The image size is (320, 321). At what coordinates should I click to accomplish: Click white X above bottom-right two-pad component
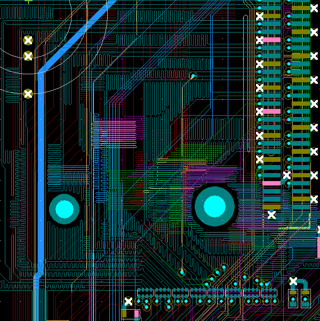point(293,281)
